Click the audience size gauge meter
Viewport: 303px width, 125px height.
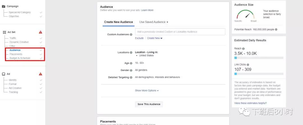coord(245,15)
